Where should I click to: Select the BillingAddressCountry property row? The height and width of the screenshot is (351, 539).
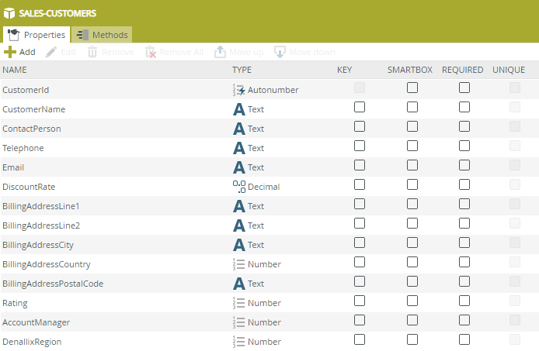[x=47, y=264]
